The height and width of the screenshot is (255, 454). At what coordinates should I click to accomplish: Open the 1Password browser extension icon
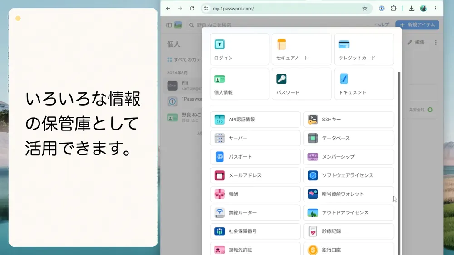tap(382, 8)
